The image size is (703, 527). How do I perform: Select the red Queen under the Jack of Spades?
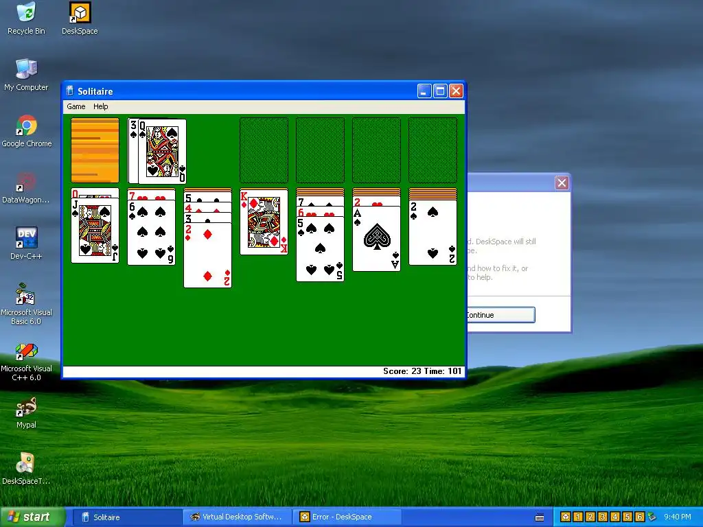coord(95,194)
